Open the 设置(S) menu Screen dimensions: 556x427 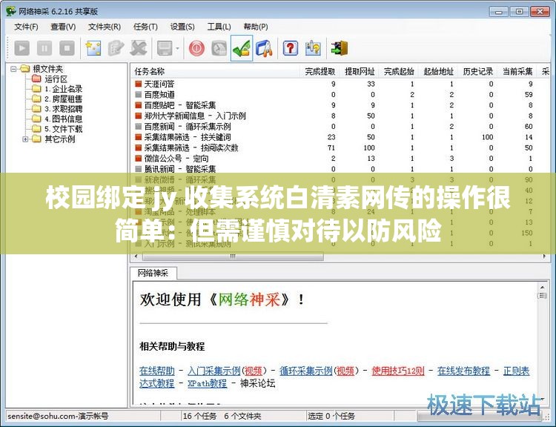pos(182,27)
